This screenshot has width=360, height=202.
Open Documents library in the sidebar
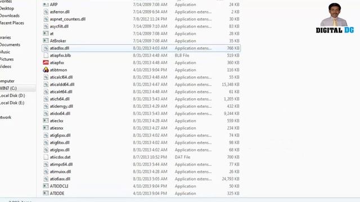pos(10,45)
